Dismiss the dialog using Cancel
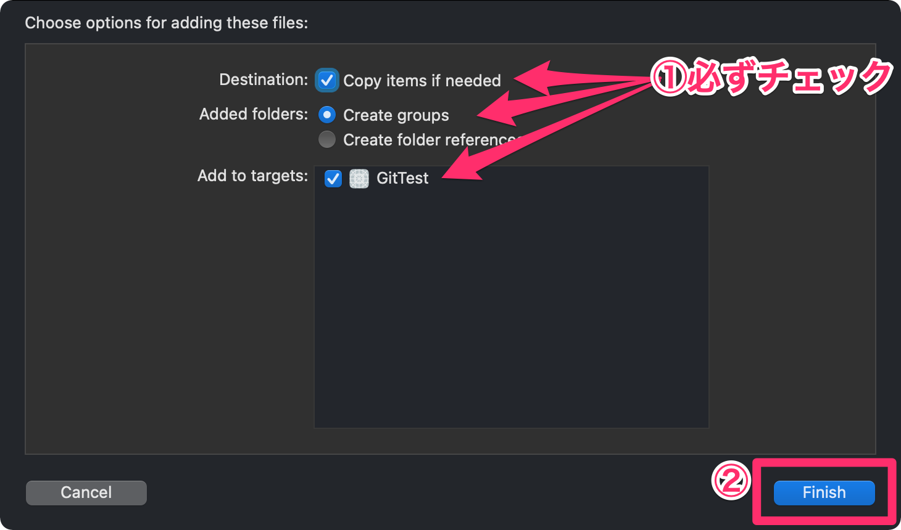Image resolution: width=901 pixels, height=530 pixels. [86, 492]
